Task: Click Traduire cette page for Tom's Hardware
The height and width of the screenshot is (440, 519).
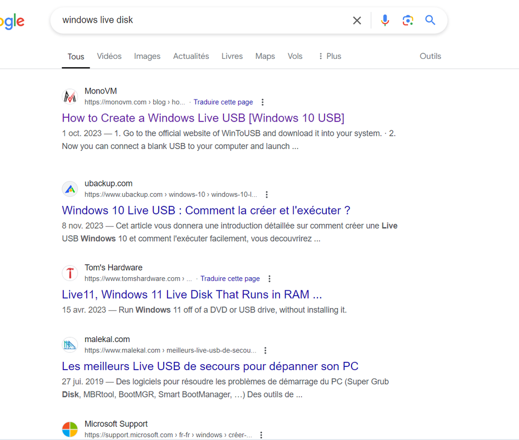Action: (x=230, y=279)
